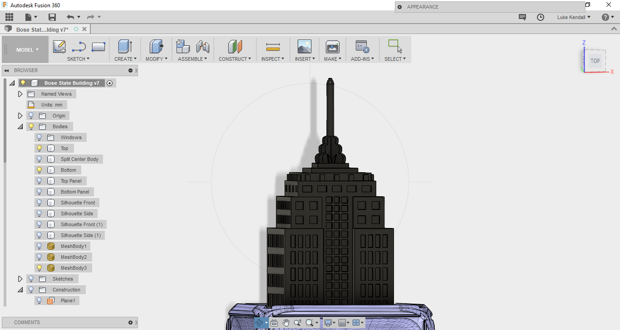Open the SKETCH menu
620x330 pixels.
click(x=78, y=59)
